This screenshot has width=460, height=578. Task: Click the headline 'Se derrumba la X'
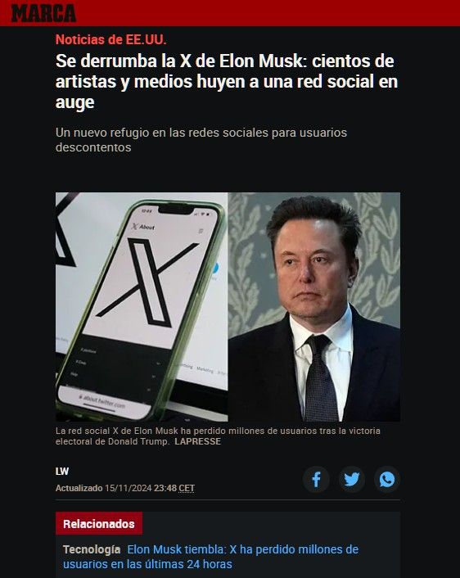point(227,82)
